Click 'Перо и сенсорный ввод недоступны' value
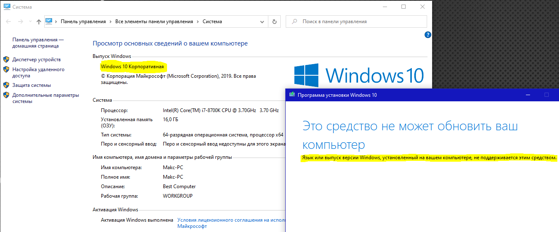 pos(224,144)
